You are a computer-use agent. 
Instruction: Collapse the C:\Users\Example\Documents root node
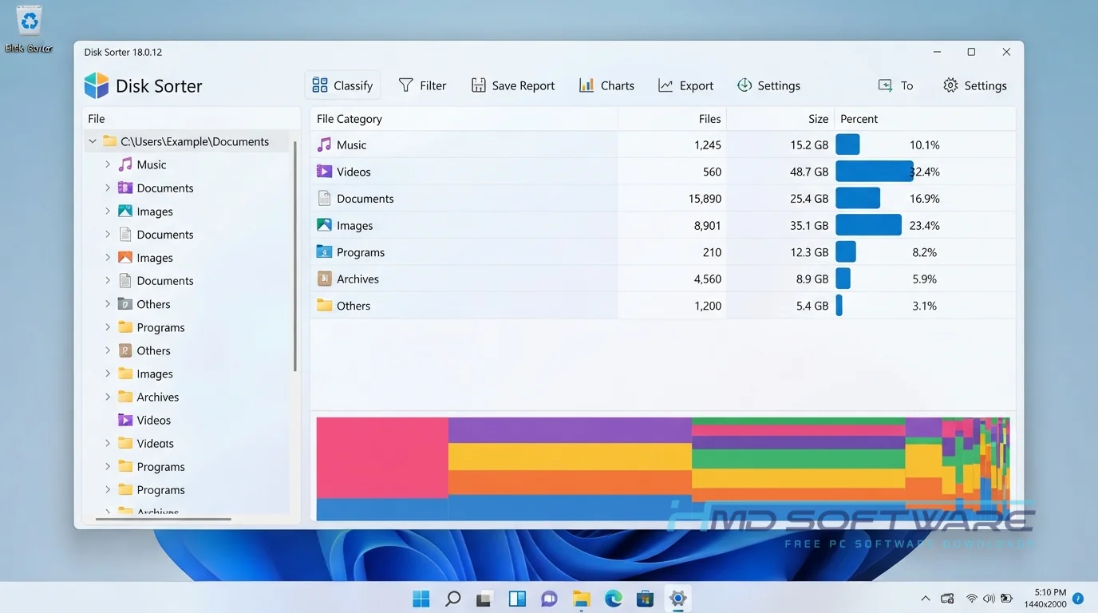click(93, 141)
